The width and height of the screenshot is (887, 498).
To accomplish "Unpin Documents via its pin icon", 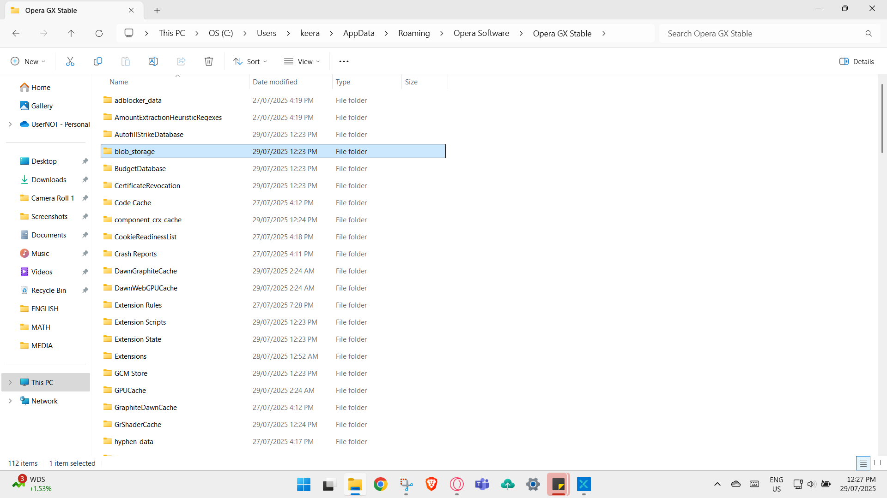I will point(85,235).
